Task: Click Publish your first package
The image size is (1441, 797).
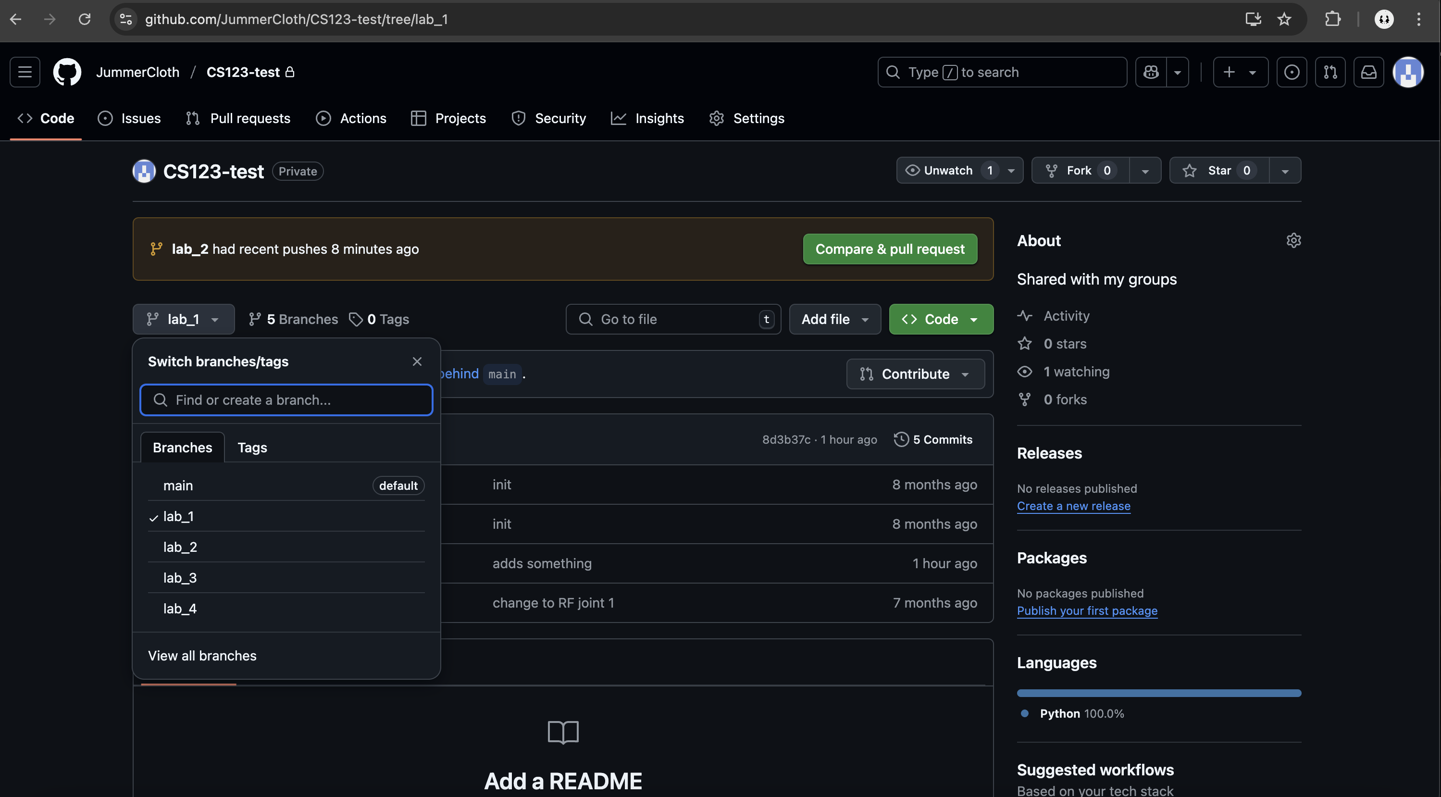Action: click(1087, 611)
